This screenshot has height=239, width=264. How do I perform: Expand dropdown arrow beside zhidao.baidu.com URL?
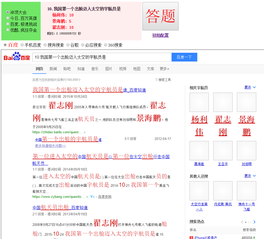[84, 132]
